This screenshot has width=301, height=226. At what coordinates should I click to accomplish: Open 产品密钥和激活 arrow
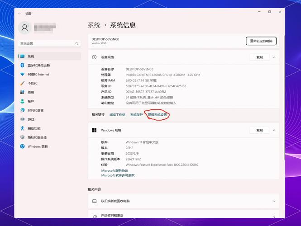click(x=274, y=217)
